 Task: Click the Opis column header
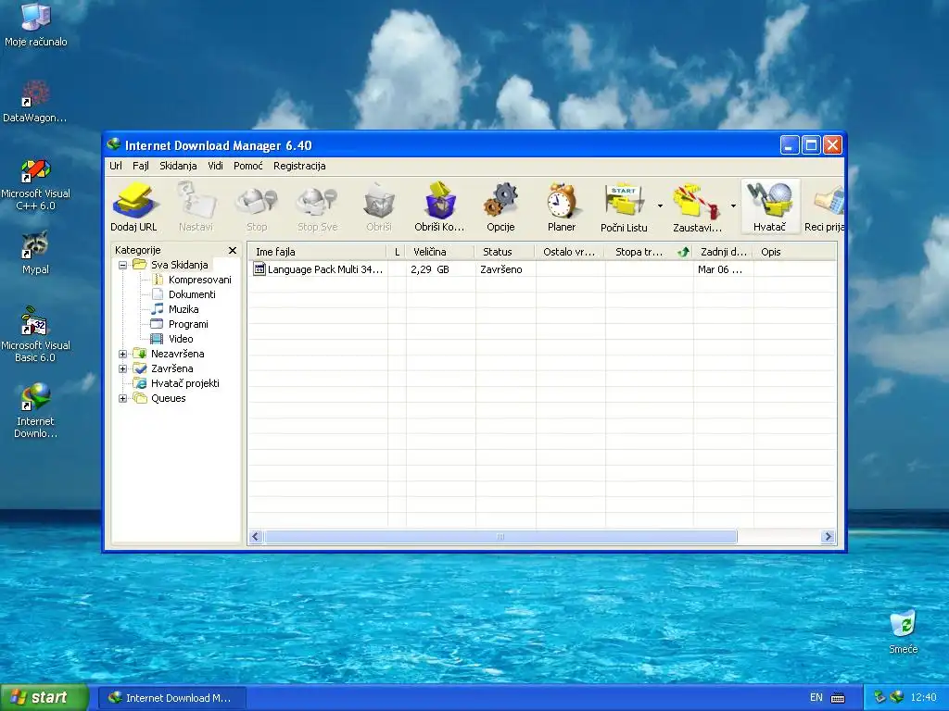click(x=794, y=252)
